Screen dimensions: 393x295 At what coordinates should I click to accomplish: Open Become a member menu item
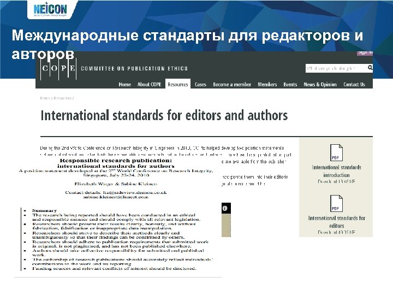click(x=232, y=85)
